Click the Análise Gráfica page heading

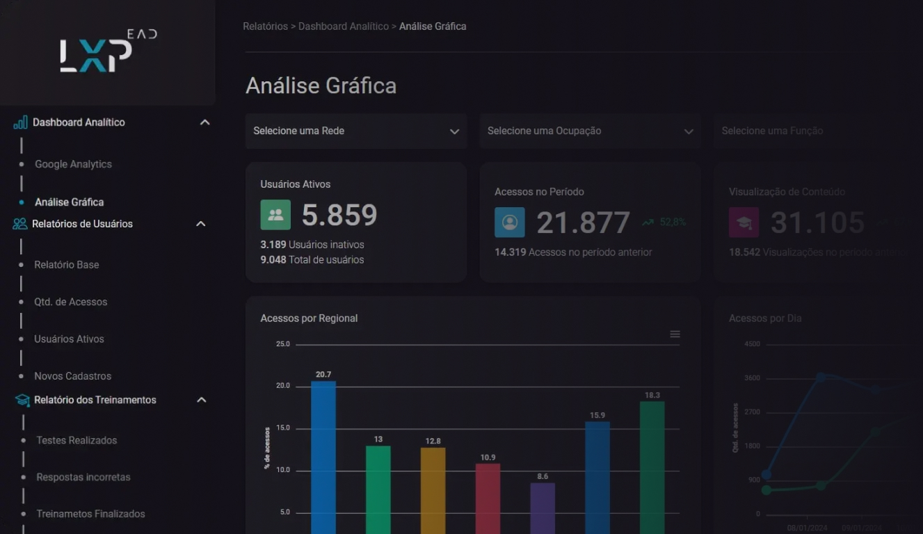[x=321, y=86]
